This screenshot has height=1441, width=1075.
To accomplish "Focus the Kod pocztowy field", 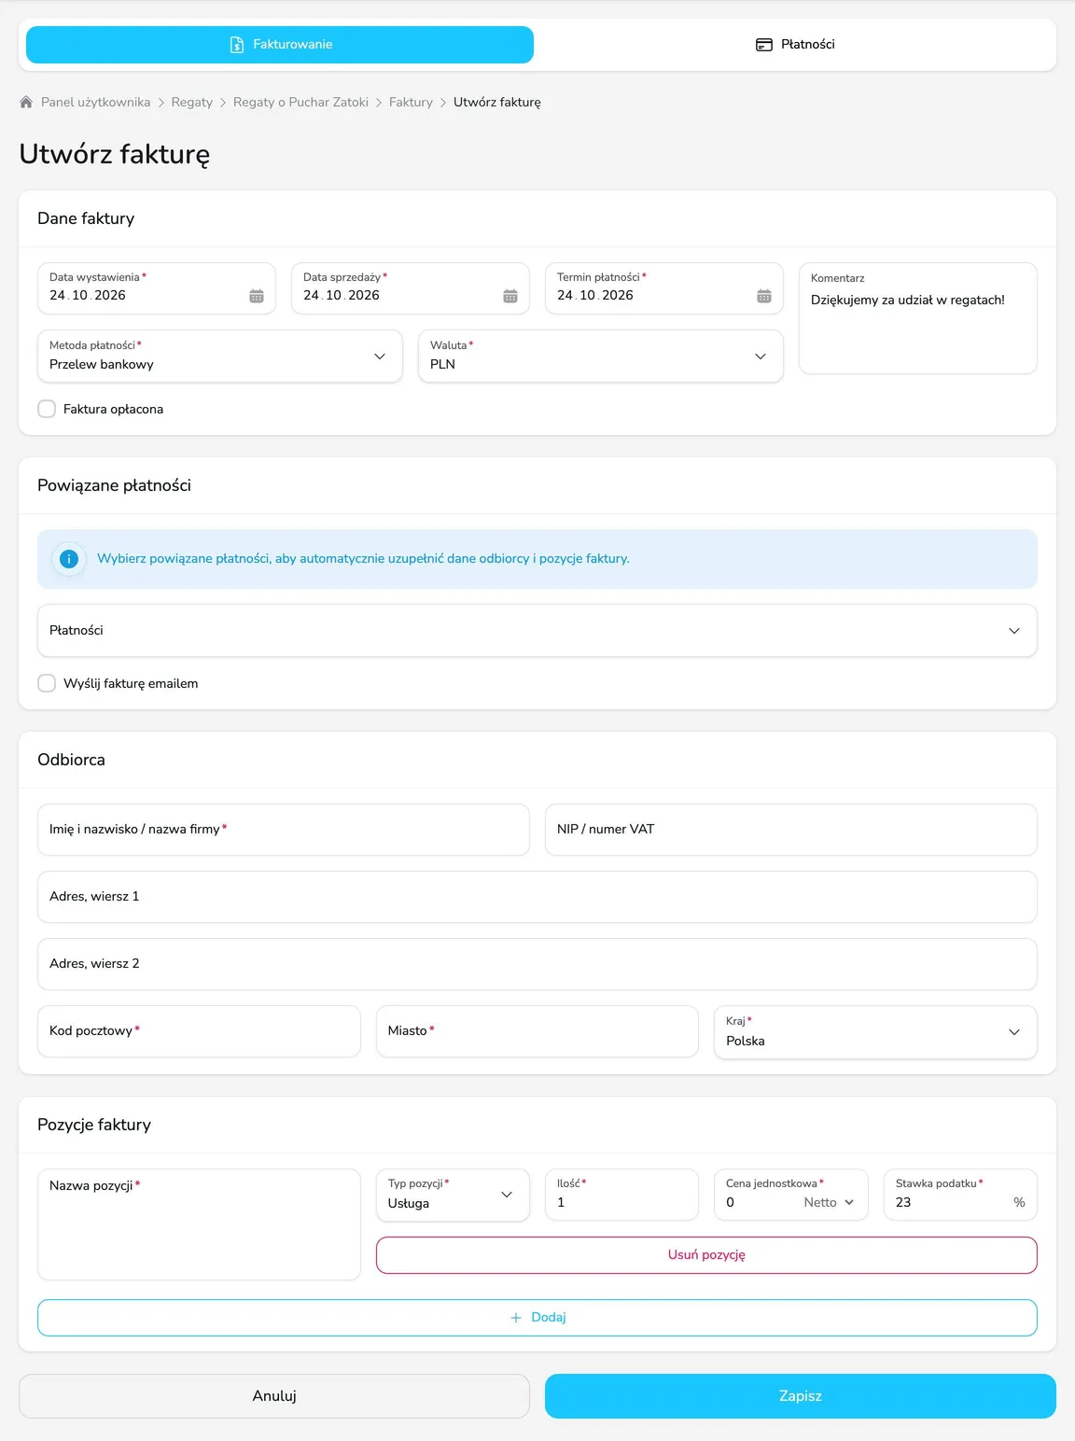I will click(199, 1031).
